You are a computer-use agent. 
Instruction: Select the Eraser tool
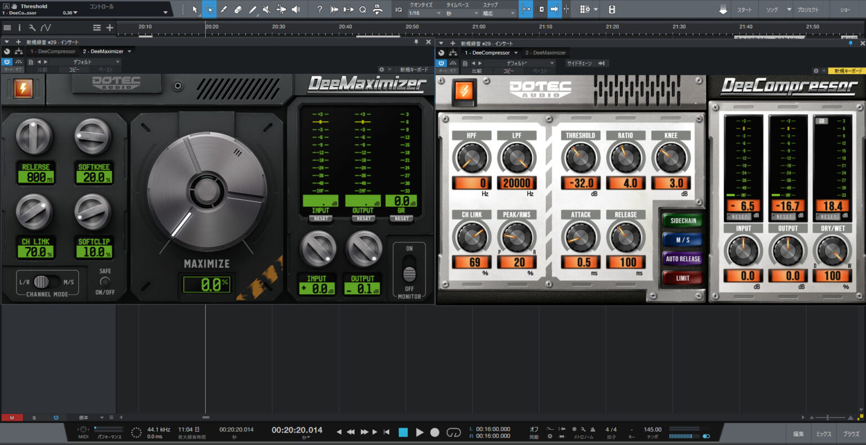click(x=238, y=10)
